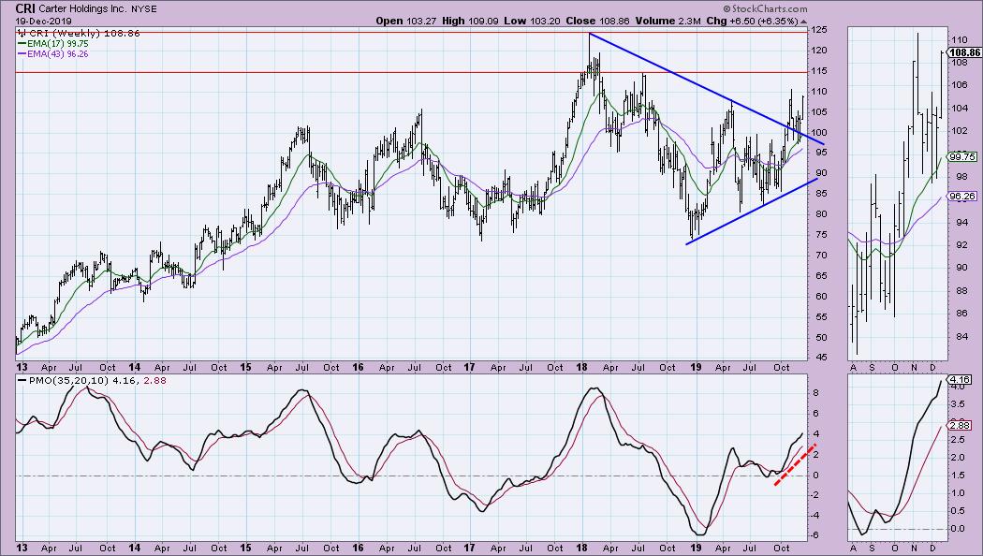Click the black PMO legend line swatch
Viewport: 983px width, 556px height.
tap(22, 380)
